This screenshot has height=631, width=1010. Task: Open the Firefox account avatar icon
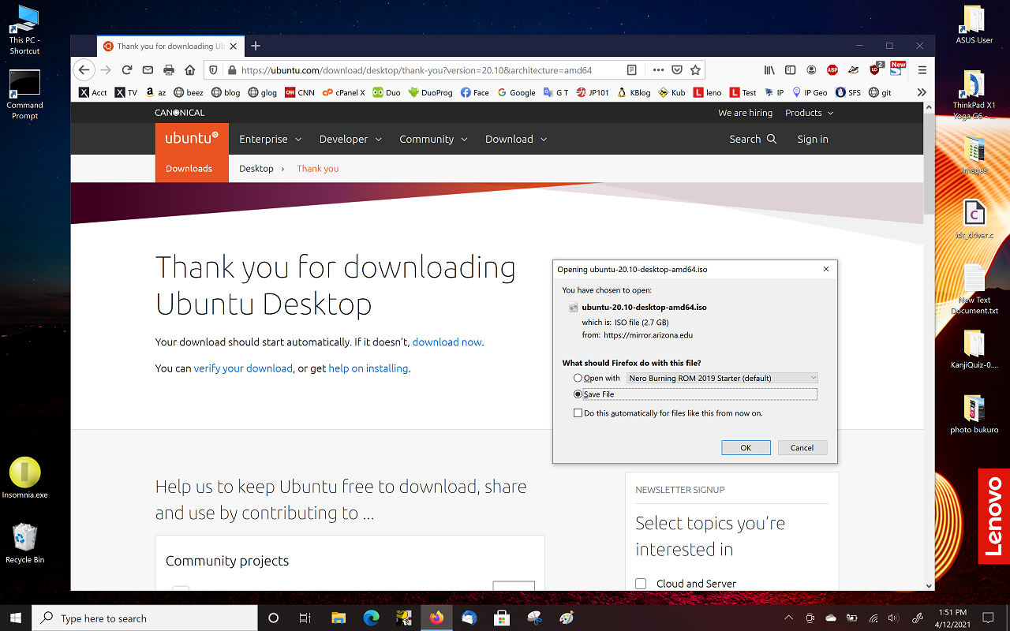click(811, 70)
